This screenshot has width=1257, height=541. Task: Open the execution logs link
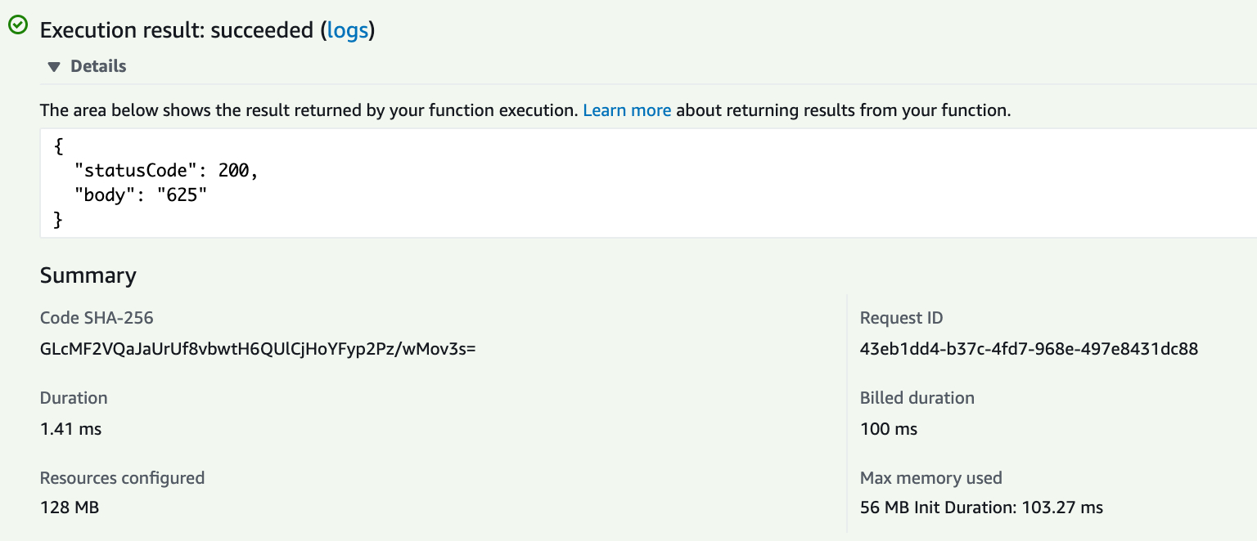[x=347, y=31]
